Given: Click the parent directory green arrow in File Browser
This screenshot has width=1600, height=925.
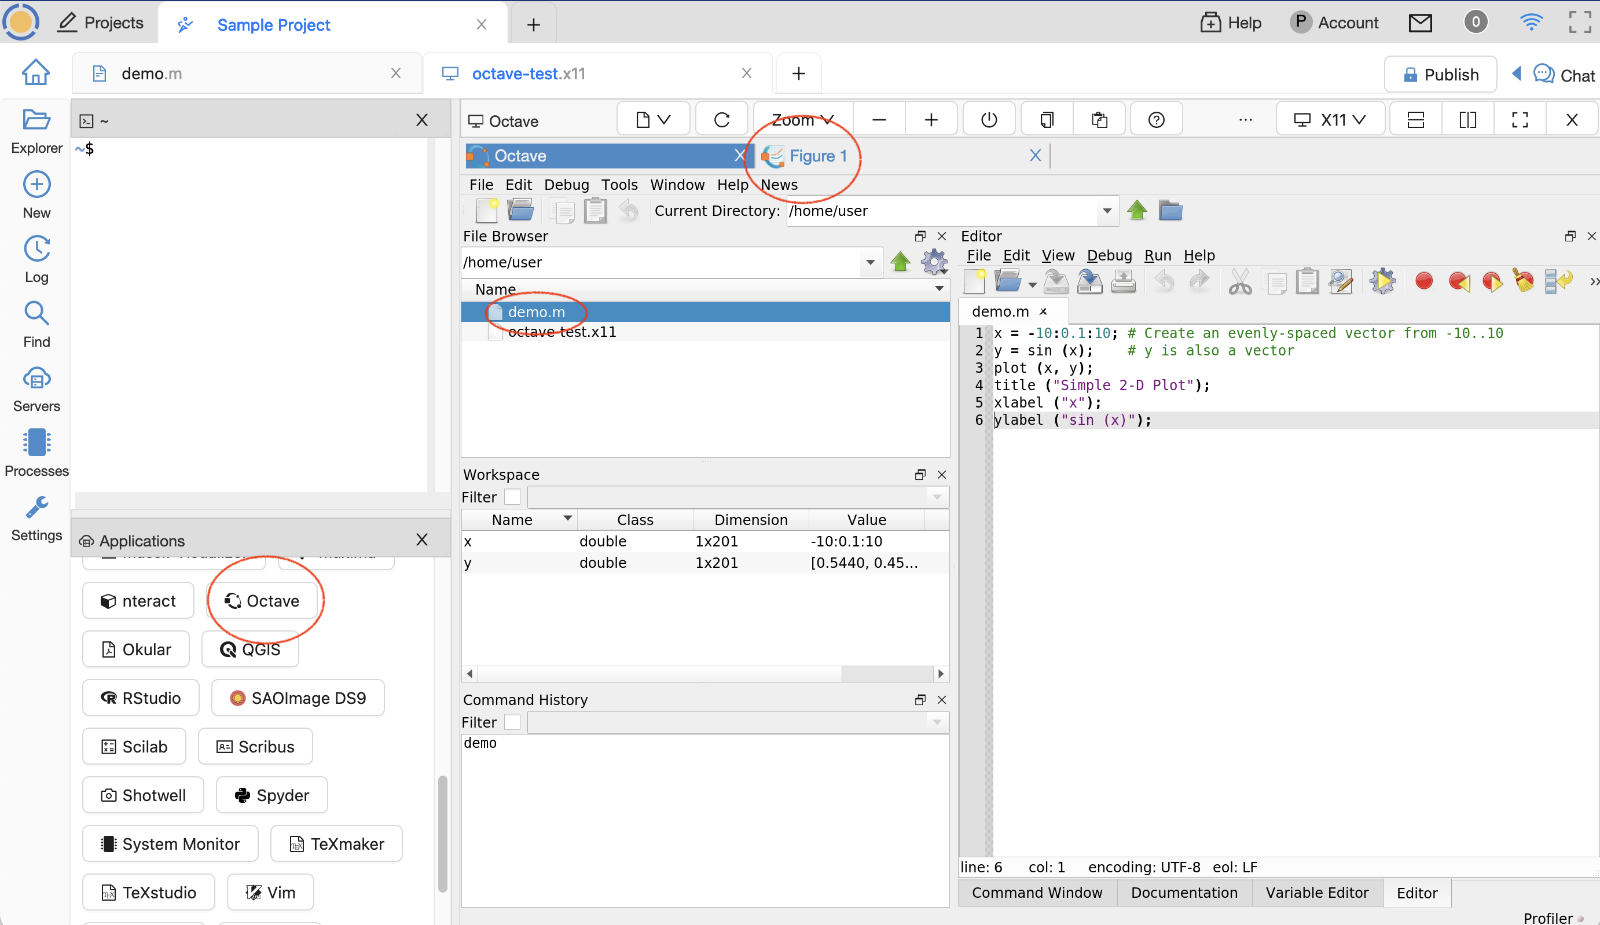Looking at the screenshot, I should (900, 262).
